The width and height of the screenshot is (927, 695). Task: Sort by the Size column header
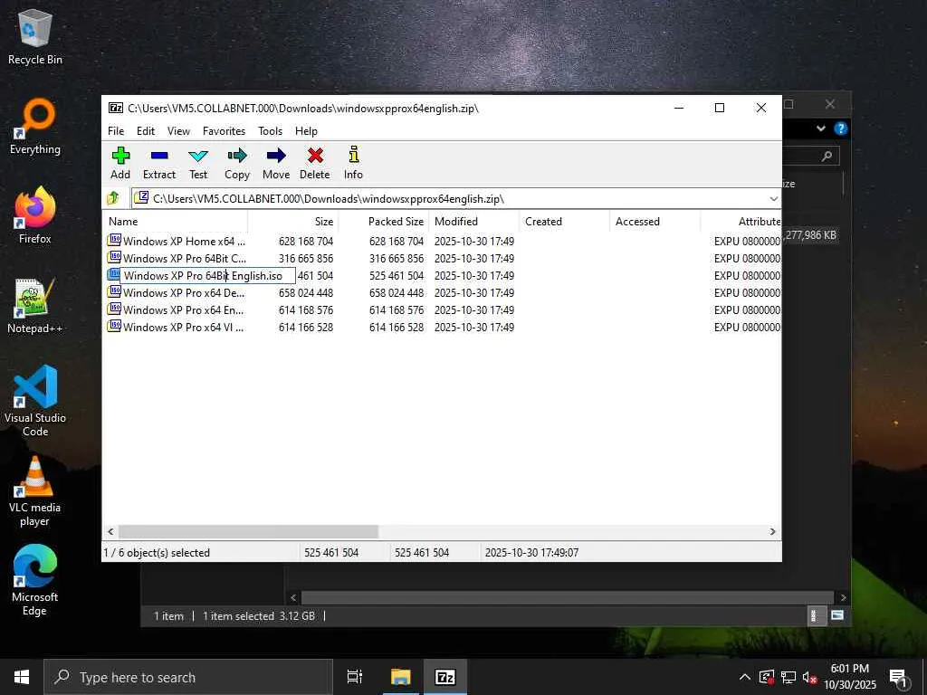(292, 221)
